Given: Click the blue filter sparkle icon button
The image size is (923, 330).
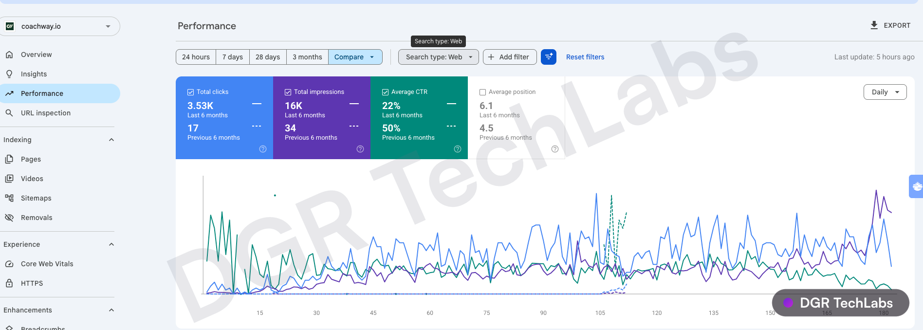Looking at the screenshot, I should (x=549, y=57).
